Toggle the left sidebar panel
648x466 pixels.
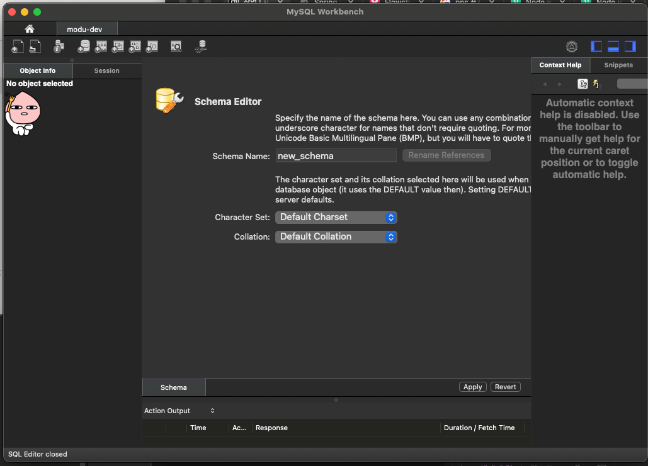tap(596, 47)
